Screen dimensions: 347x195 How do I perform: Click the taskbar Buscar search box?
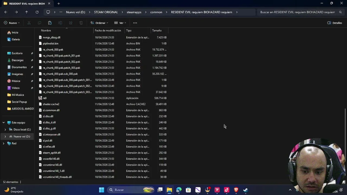coord(130,190)
